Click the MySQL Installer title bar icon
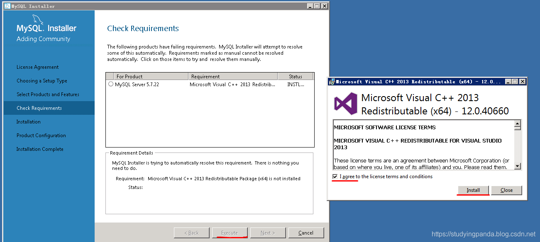Viewport: 540px width, 242px height. (x=7, y=6)
